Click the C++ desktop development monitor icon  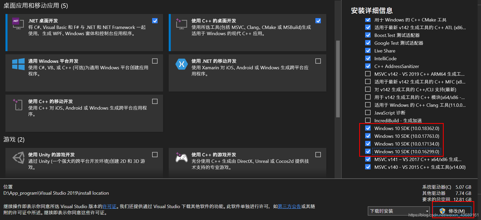[181, 24]
